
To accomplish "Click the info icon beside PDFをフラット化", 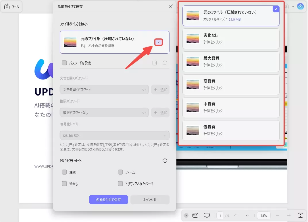I will [165, 161].
